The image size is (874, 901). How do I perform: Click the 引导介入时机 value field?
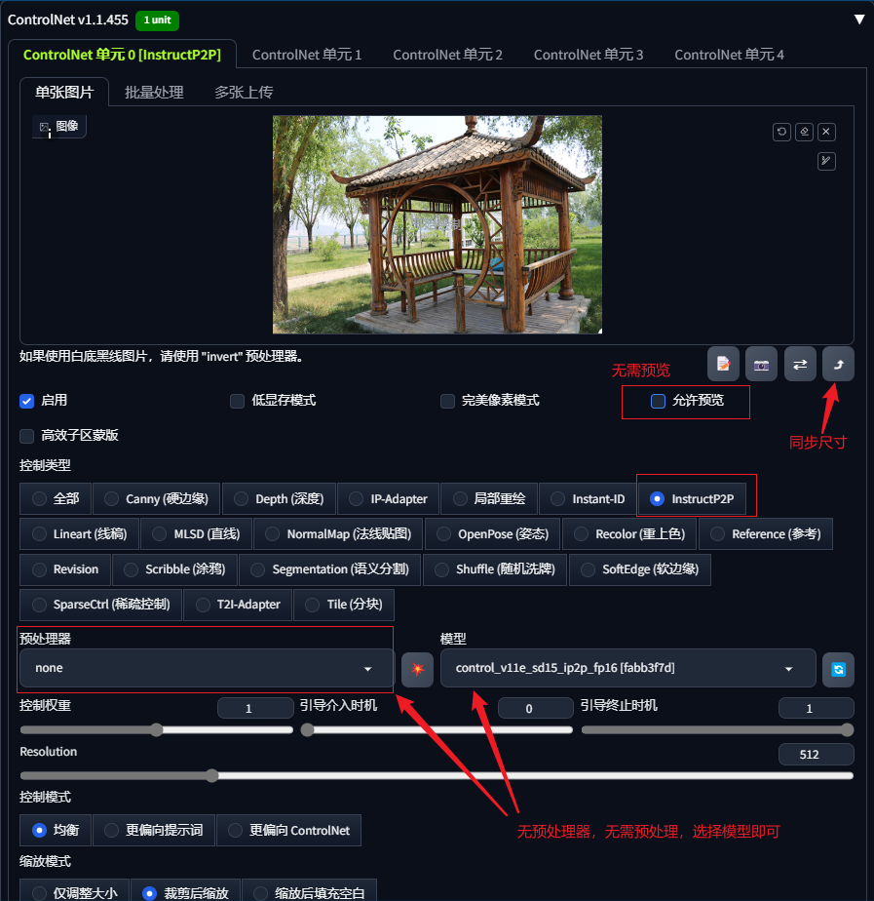[535, 708]
